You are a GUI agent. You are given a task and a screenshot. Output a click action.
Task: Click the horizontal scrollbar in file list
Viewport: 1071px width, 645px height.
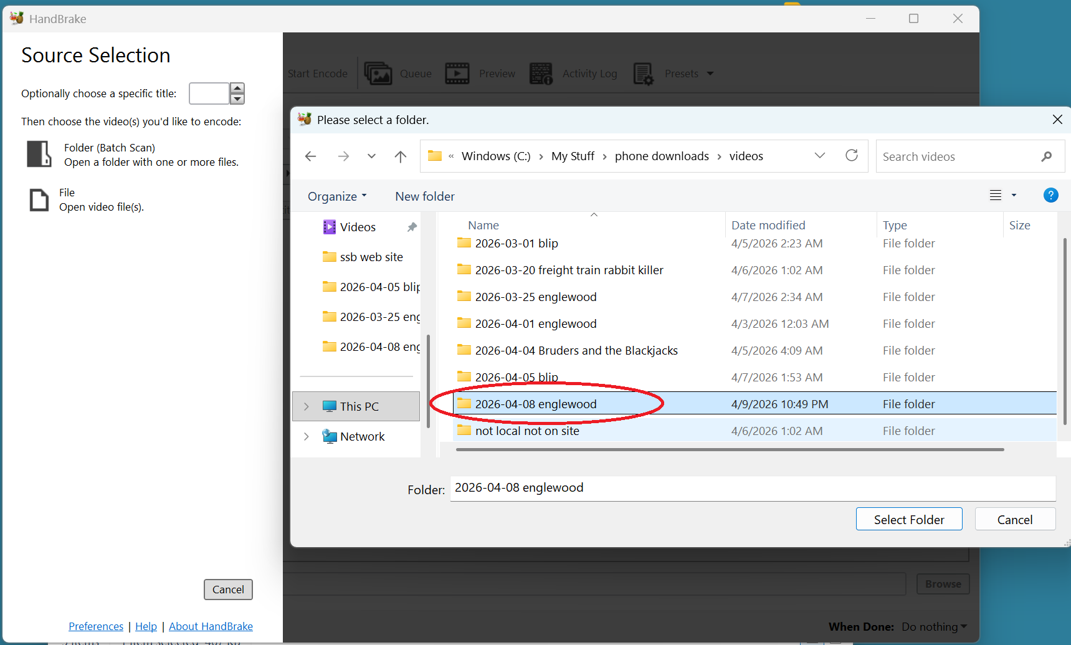(x=729, y=449)
